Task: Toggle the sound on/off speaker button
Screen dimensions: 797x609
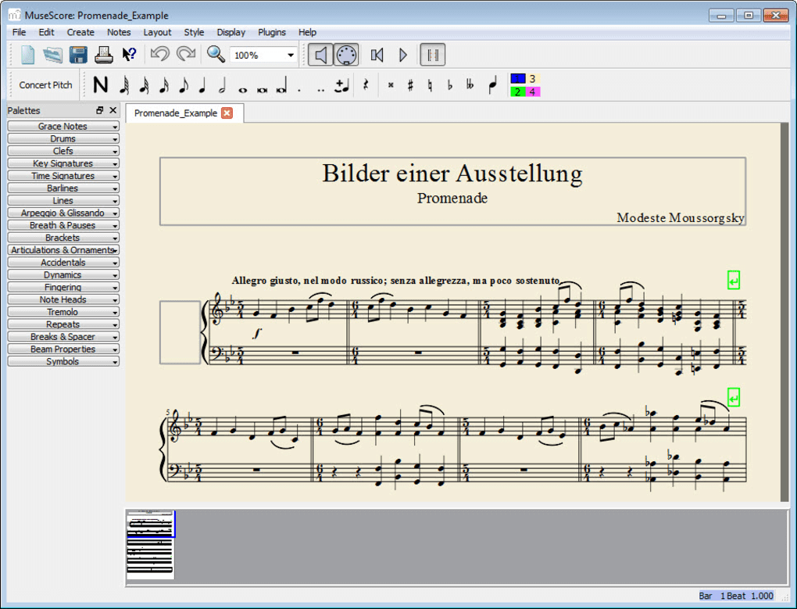Action: coord(320,55)
